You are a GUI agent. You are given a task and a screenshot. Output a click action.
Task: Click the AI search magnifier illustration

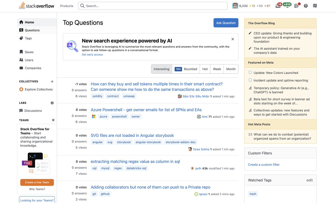pyautogui.click(x=73, y=46)
